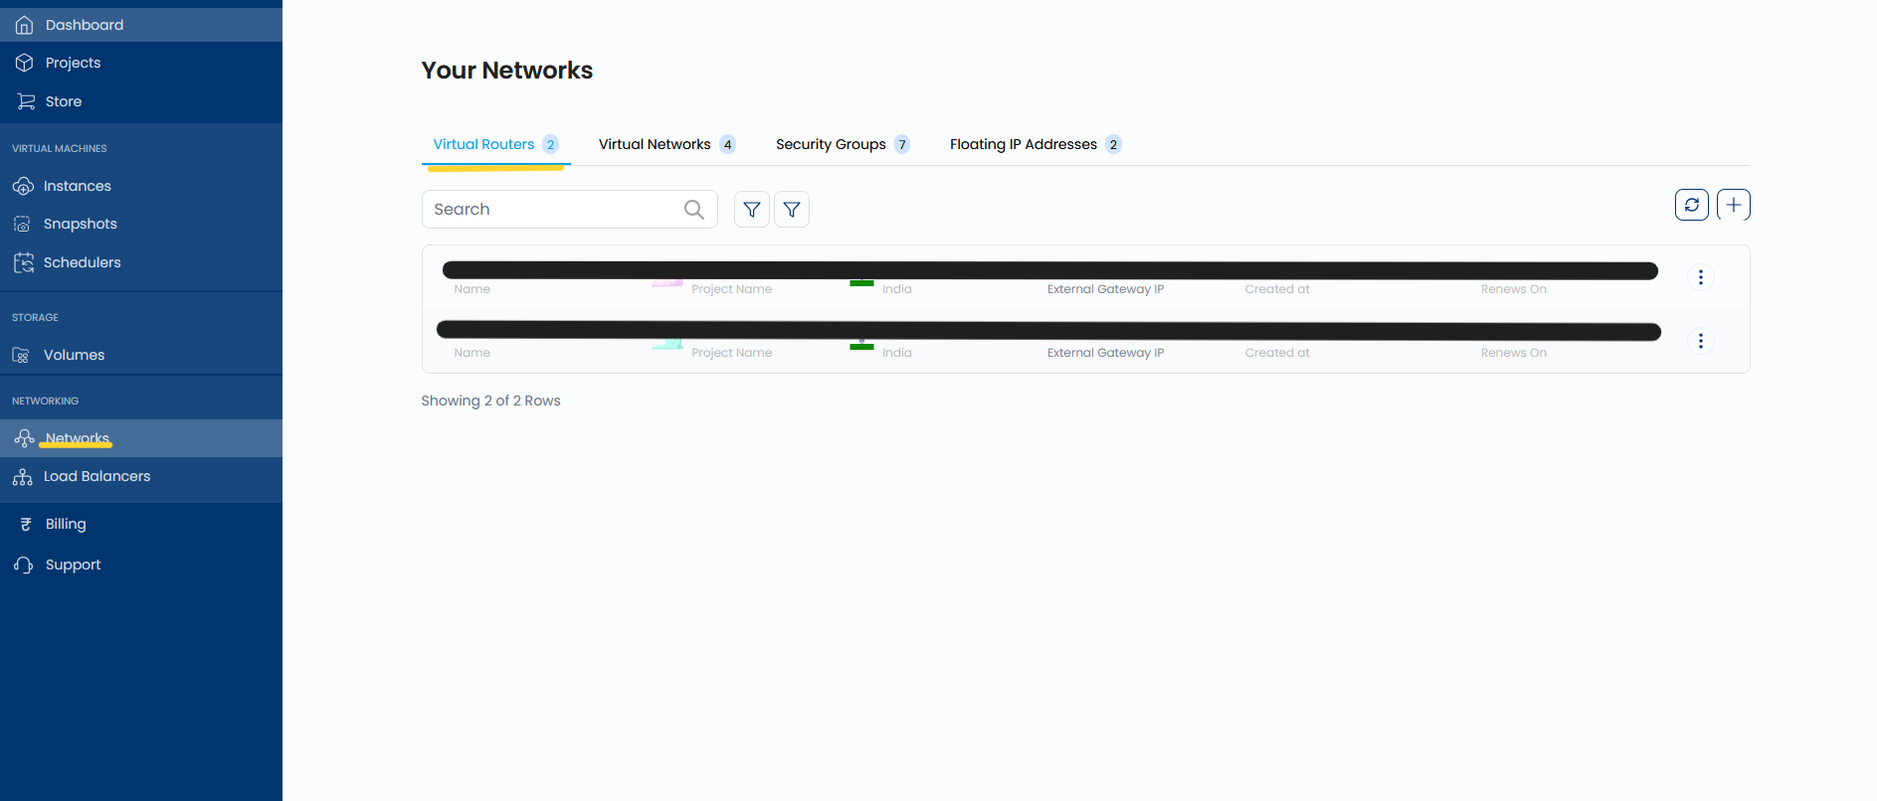Open the second filter funnel
Viewport: 1877px width, 801px height.
click(792, 210)
